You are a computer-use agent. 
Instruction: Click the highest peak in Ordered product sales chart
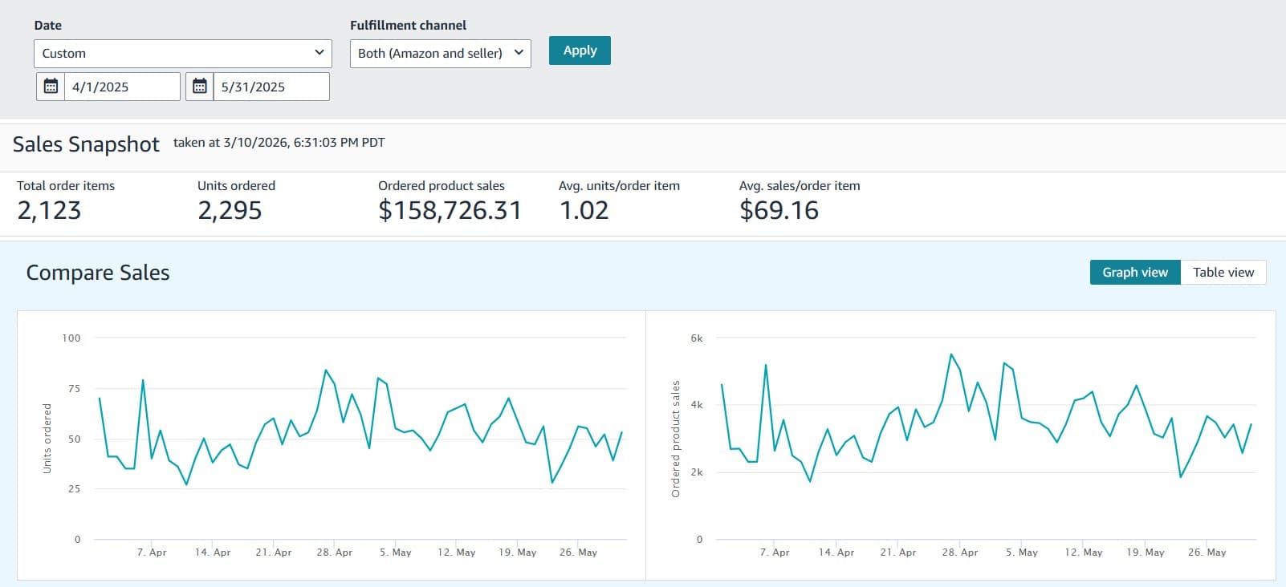pos(950,354)
